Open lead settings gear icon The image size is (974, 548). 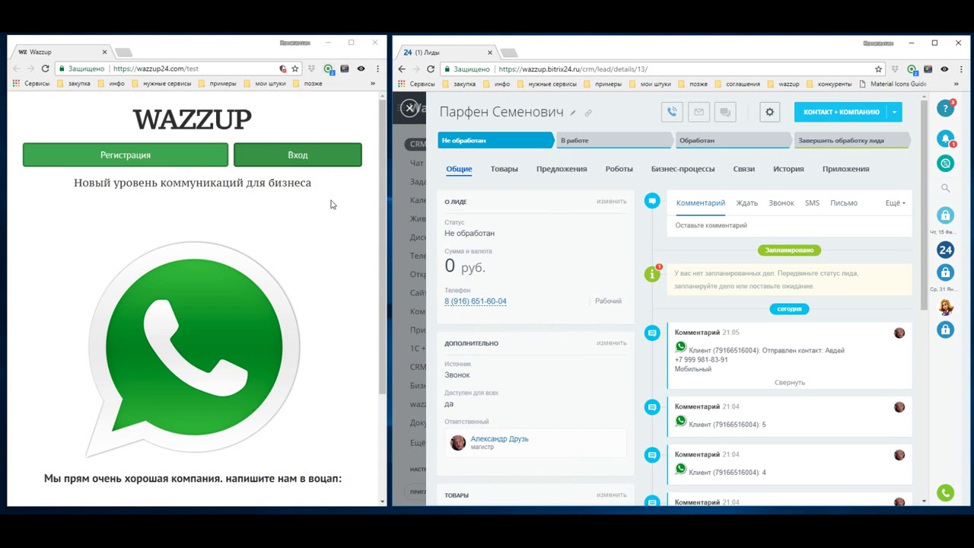(x=769, y=112)
